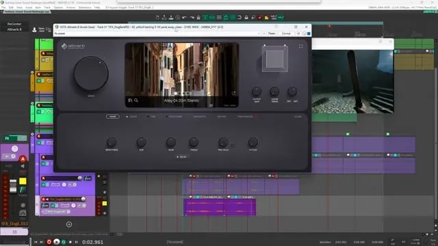Select the HOME tab in Altiverb
Screen dimensions: 438x246
point(112,117)
